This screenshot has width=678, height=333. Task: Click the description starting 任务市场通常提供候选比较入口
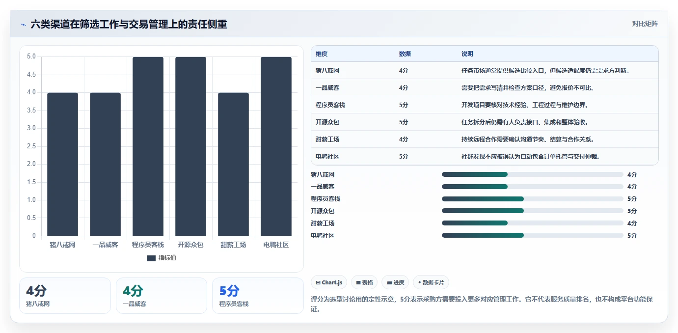pyautogui.click(x=545, y=71)
